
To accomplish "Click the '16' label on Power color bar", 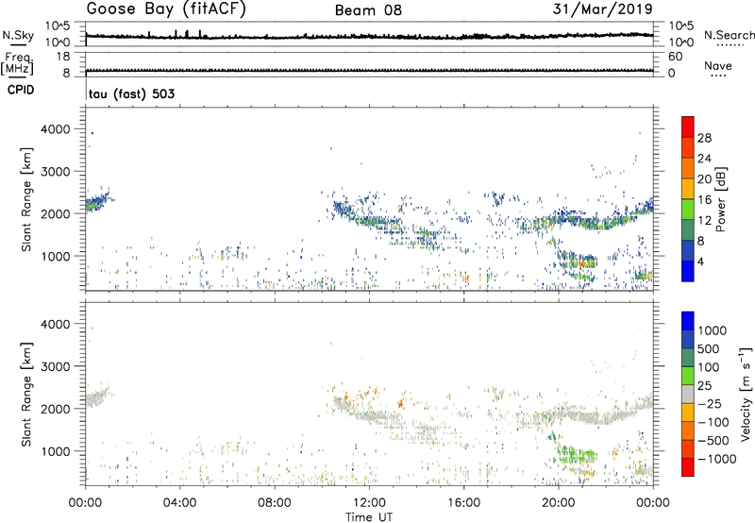I will tap(704, 200).
